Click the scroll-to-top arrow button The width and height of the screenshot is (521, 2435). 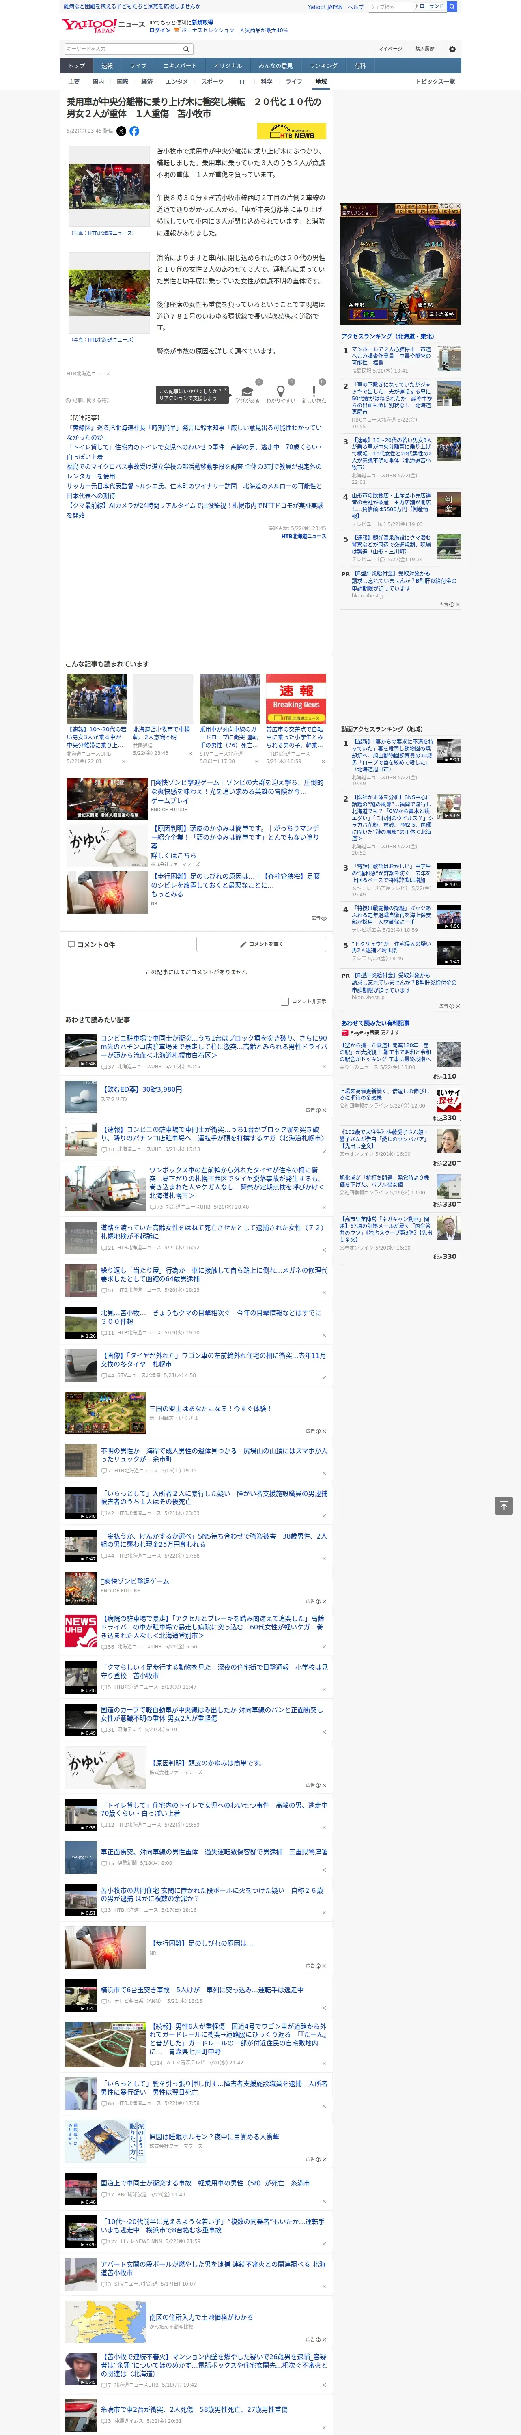tap(504, 1505)
